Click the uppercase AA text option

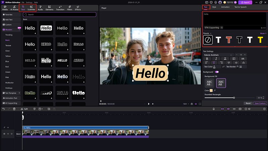[243, 59]
